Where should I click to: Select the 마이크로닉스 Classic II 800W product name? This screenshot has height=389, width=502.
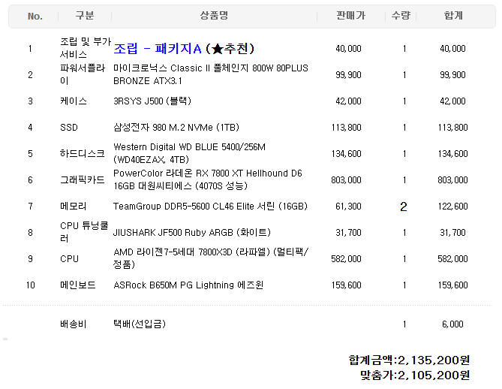pyautogui.click(x=211, y=74)
